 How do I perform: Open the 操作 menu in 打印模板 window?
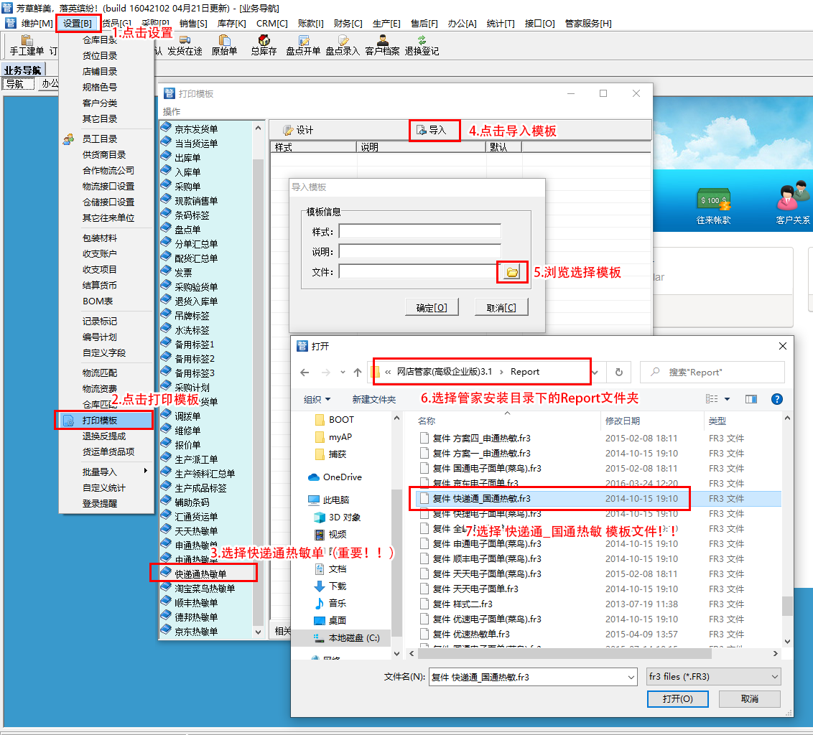[172, 111]
